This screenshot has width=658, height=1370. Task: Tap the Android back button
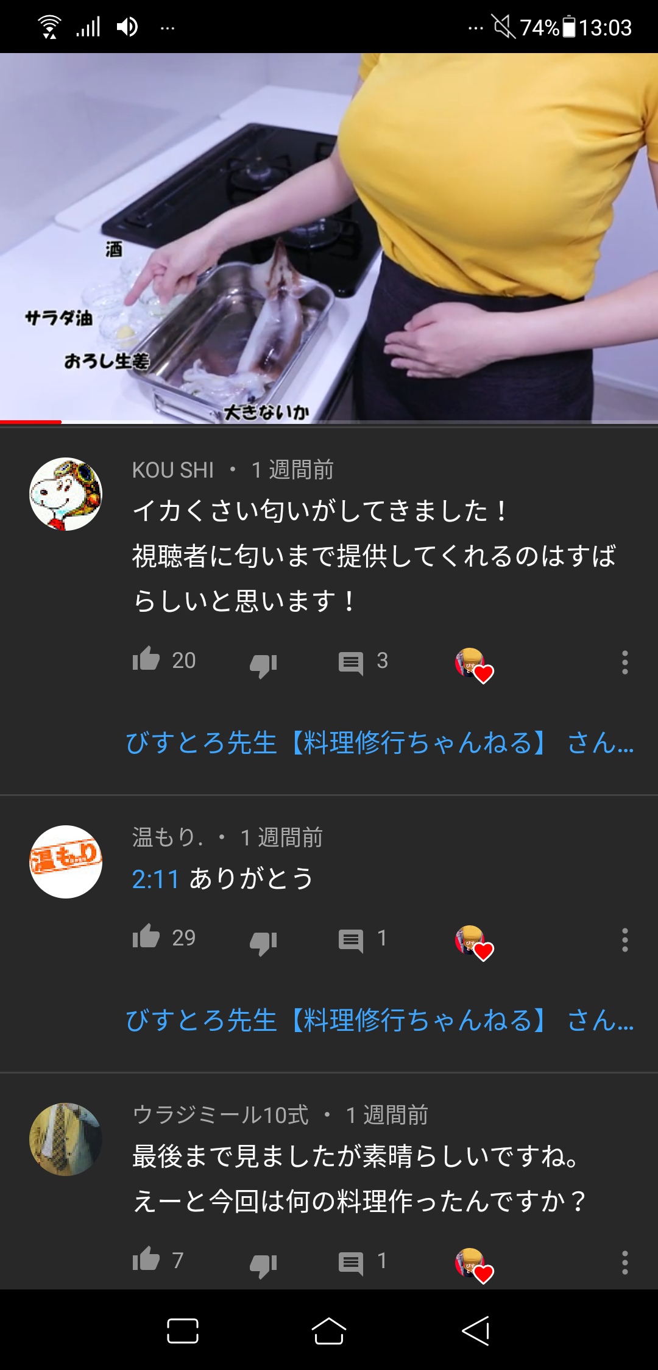476,1330
